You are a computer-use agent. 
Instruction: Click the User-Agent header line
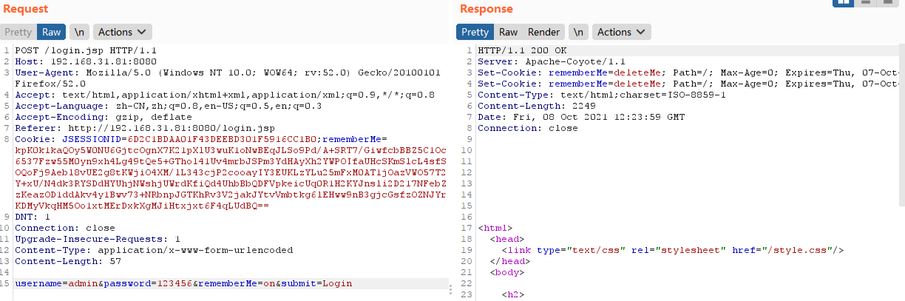[228, 73]
